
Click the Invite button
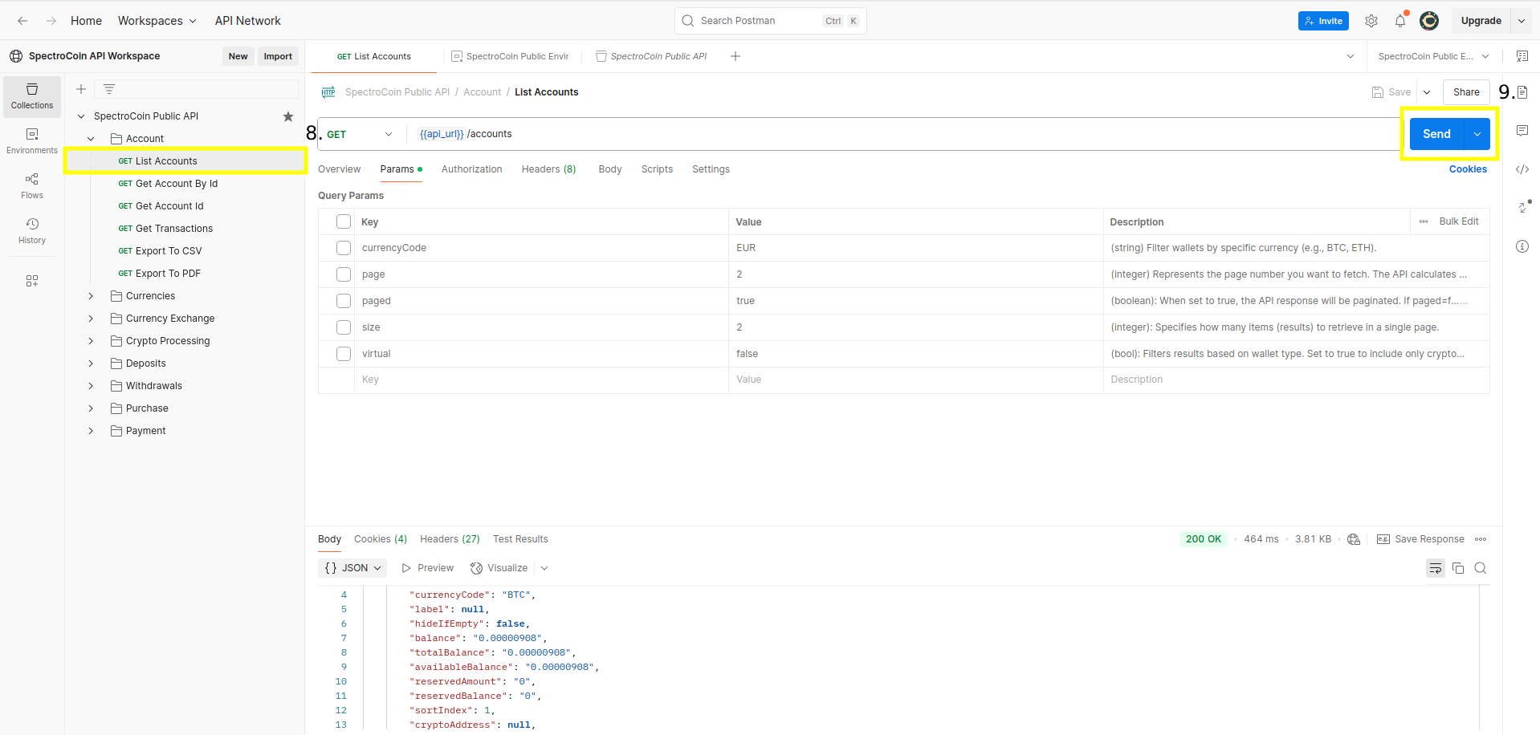pos(1323,21)
